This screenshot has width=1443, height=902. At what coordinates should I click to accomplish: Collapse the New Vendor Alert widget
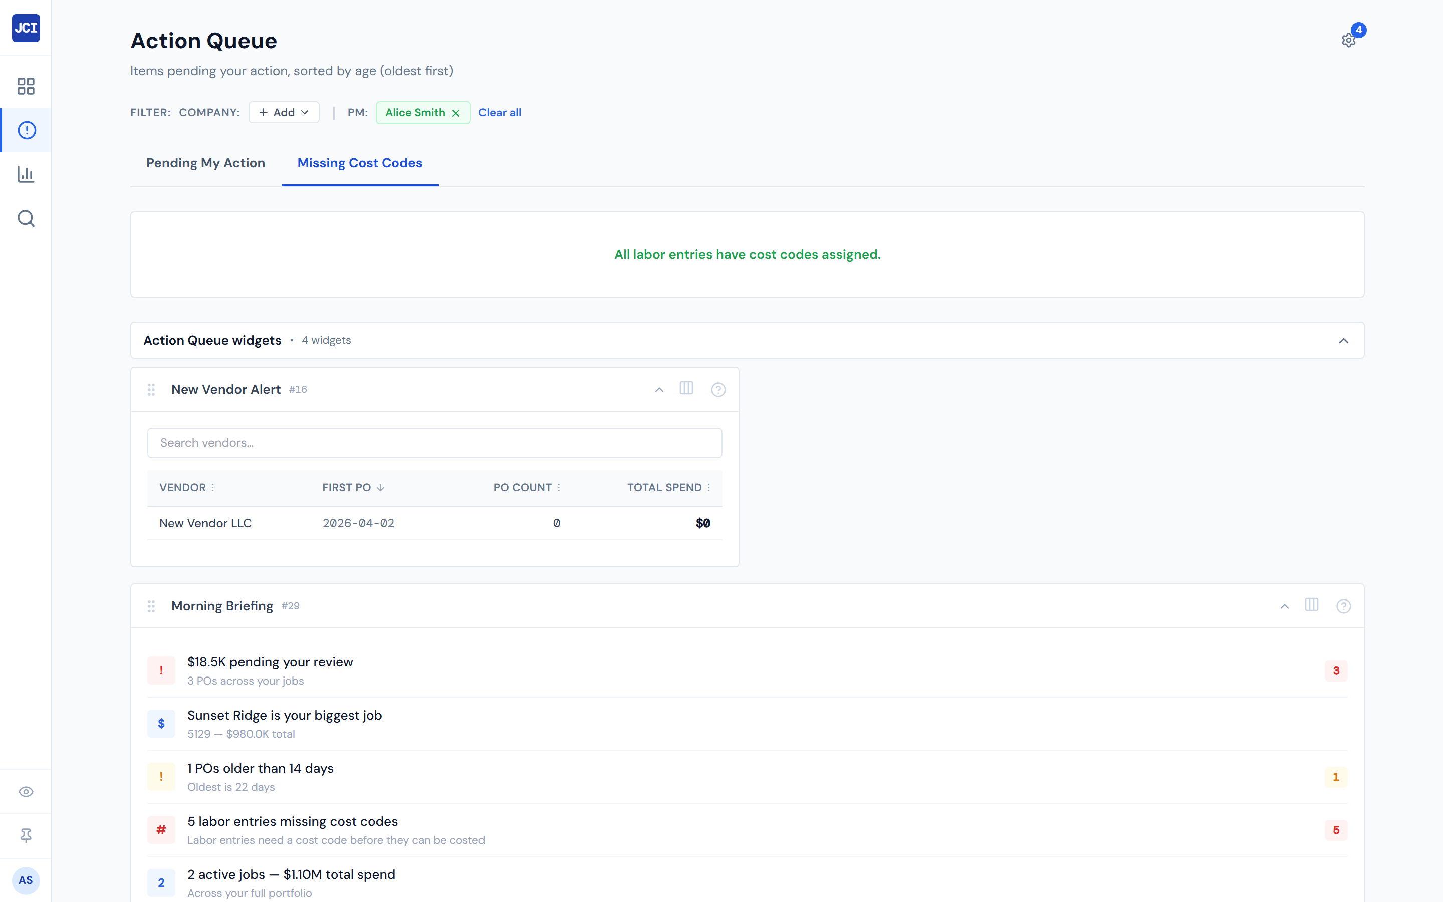tap(659, 389)
